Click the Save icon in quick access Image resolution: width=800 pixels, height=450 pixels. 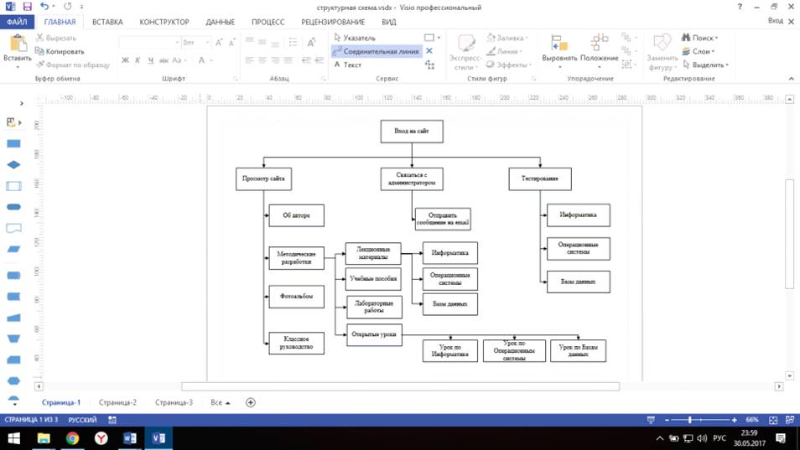pyautogui.click(x=27, y=7)
